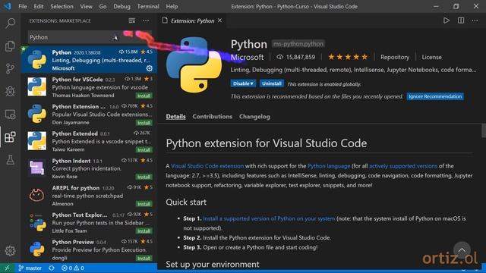
Task: Open Remote Explorer view in activity bar
Action: (x=10, y=115)
